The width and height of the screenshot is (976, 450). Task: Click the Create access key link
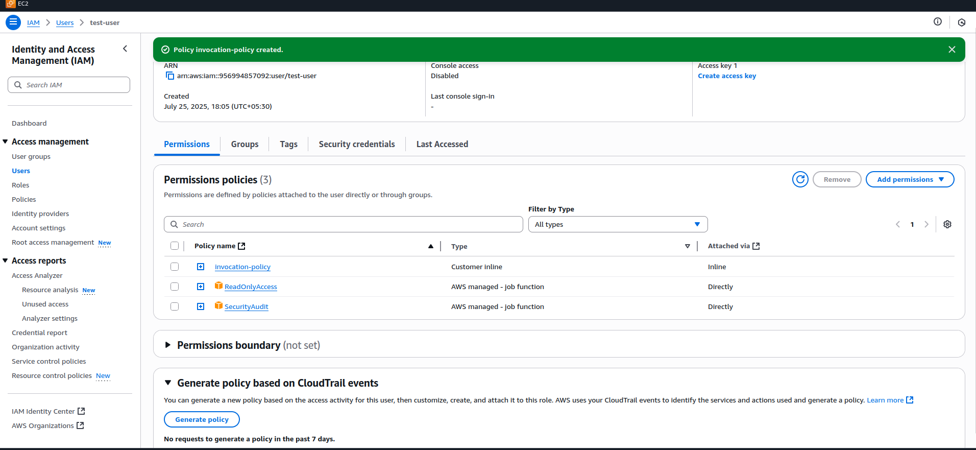726,76
